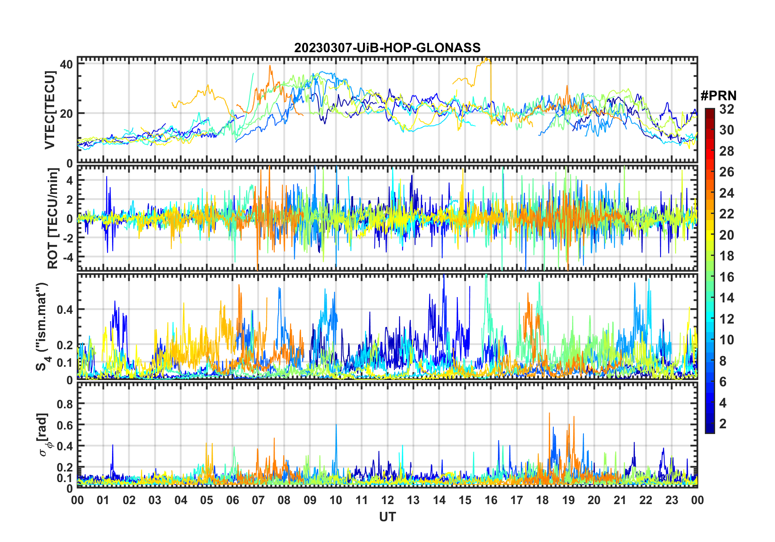Click the ROT [TECU/min] y-axis label
775x542 pixels.
(53, 218)
